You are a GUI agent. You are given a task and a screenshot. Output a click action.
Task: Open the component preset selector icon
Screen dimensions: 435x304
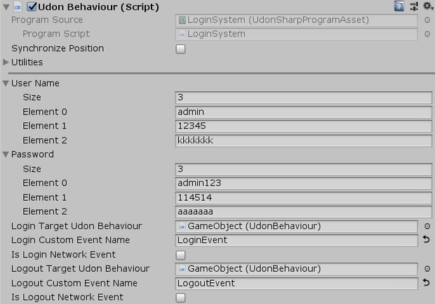tap(414, 6)
